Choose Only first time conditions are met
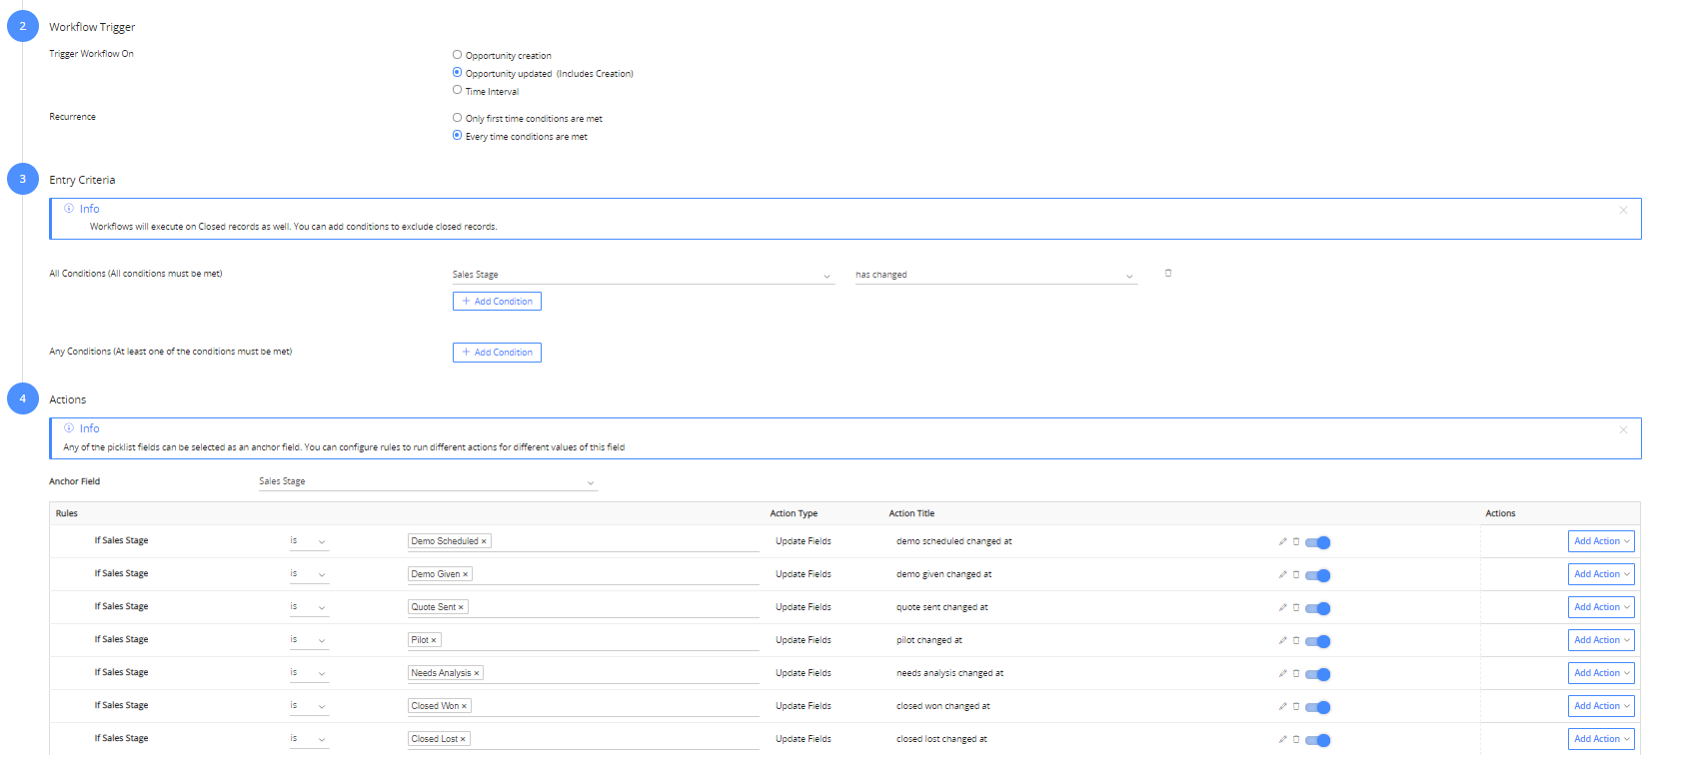 click(x=458, y=118)
